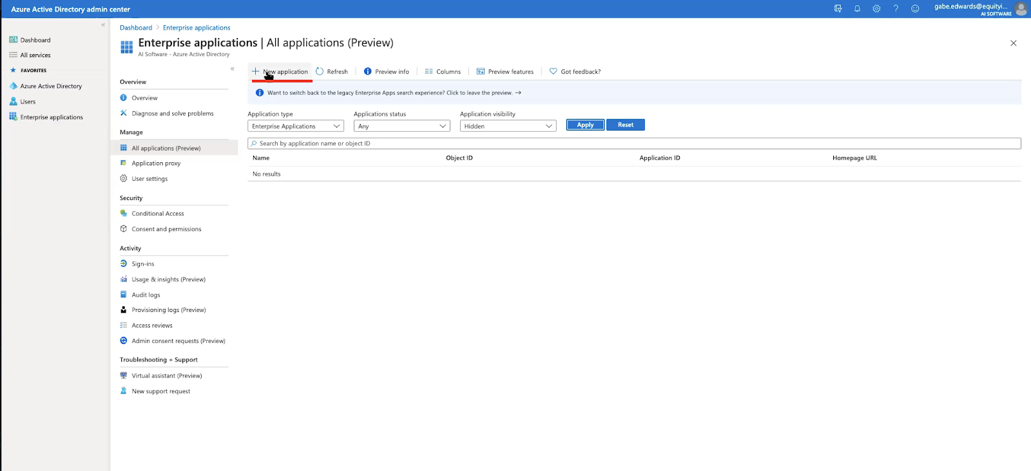Image resolution: width=1031 pixels, height=471 pixels.
Task: Open the Diagnose and solve problems page
Action: [x=174, y=113]
